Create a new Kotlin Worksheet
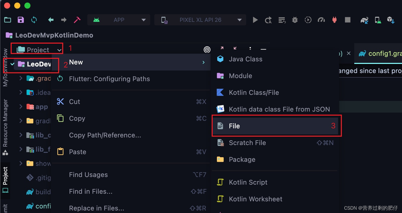Screen dimensions: 402x213 tap(275, 199)
